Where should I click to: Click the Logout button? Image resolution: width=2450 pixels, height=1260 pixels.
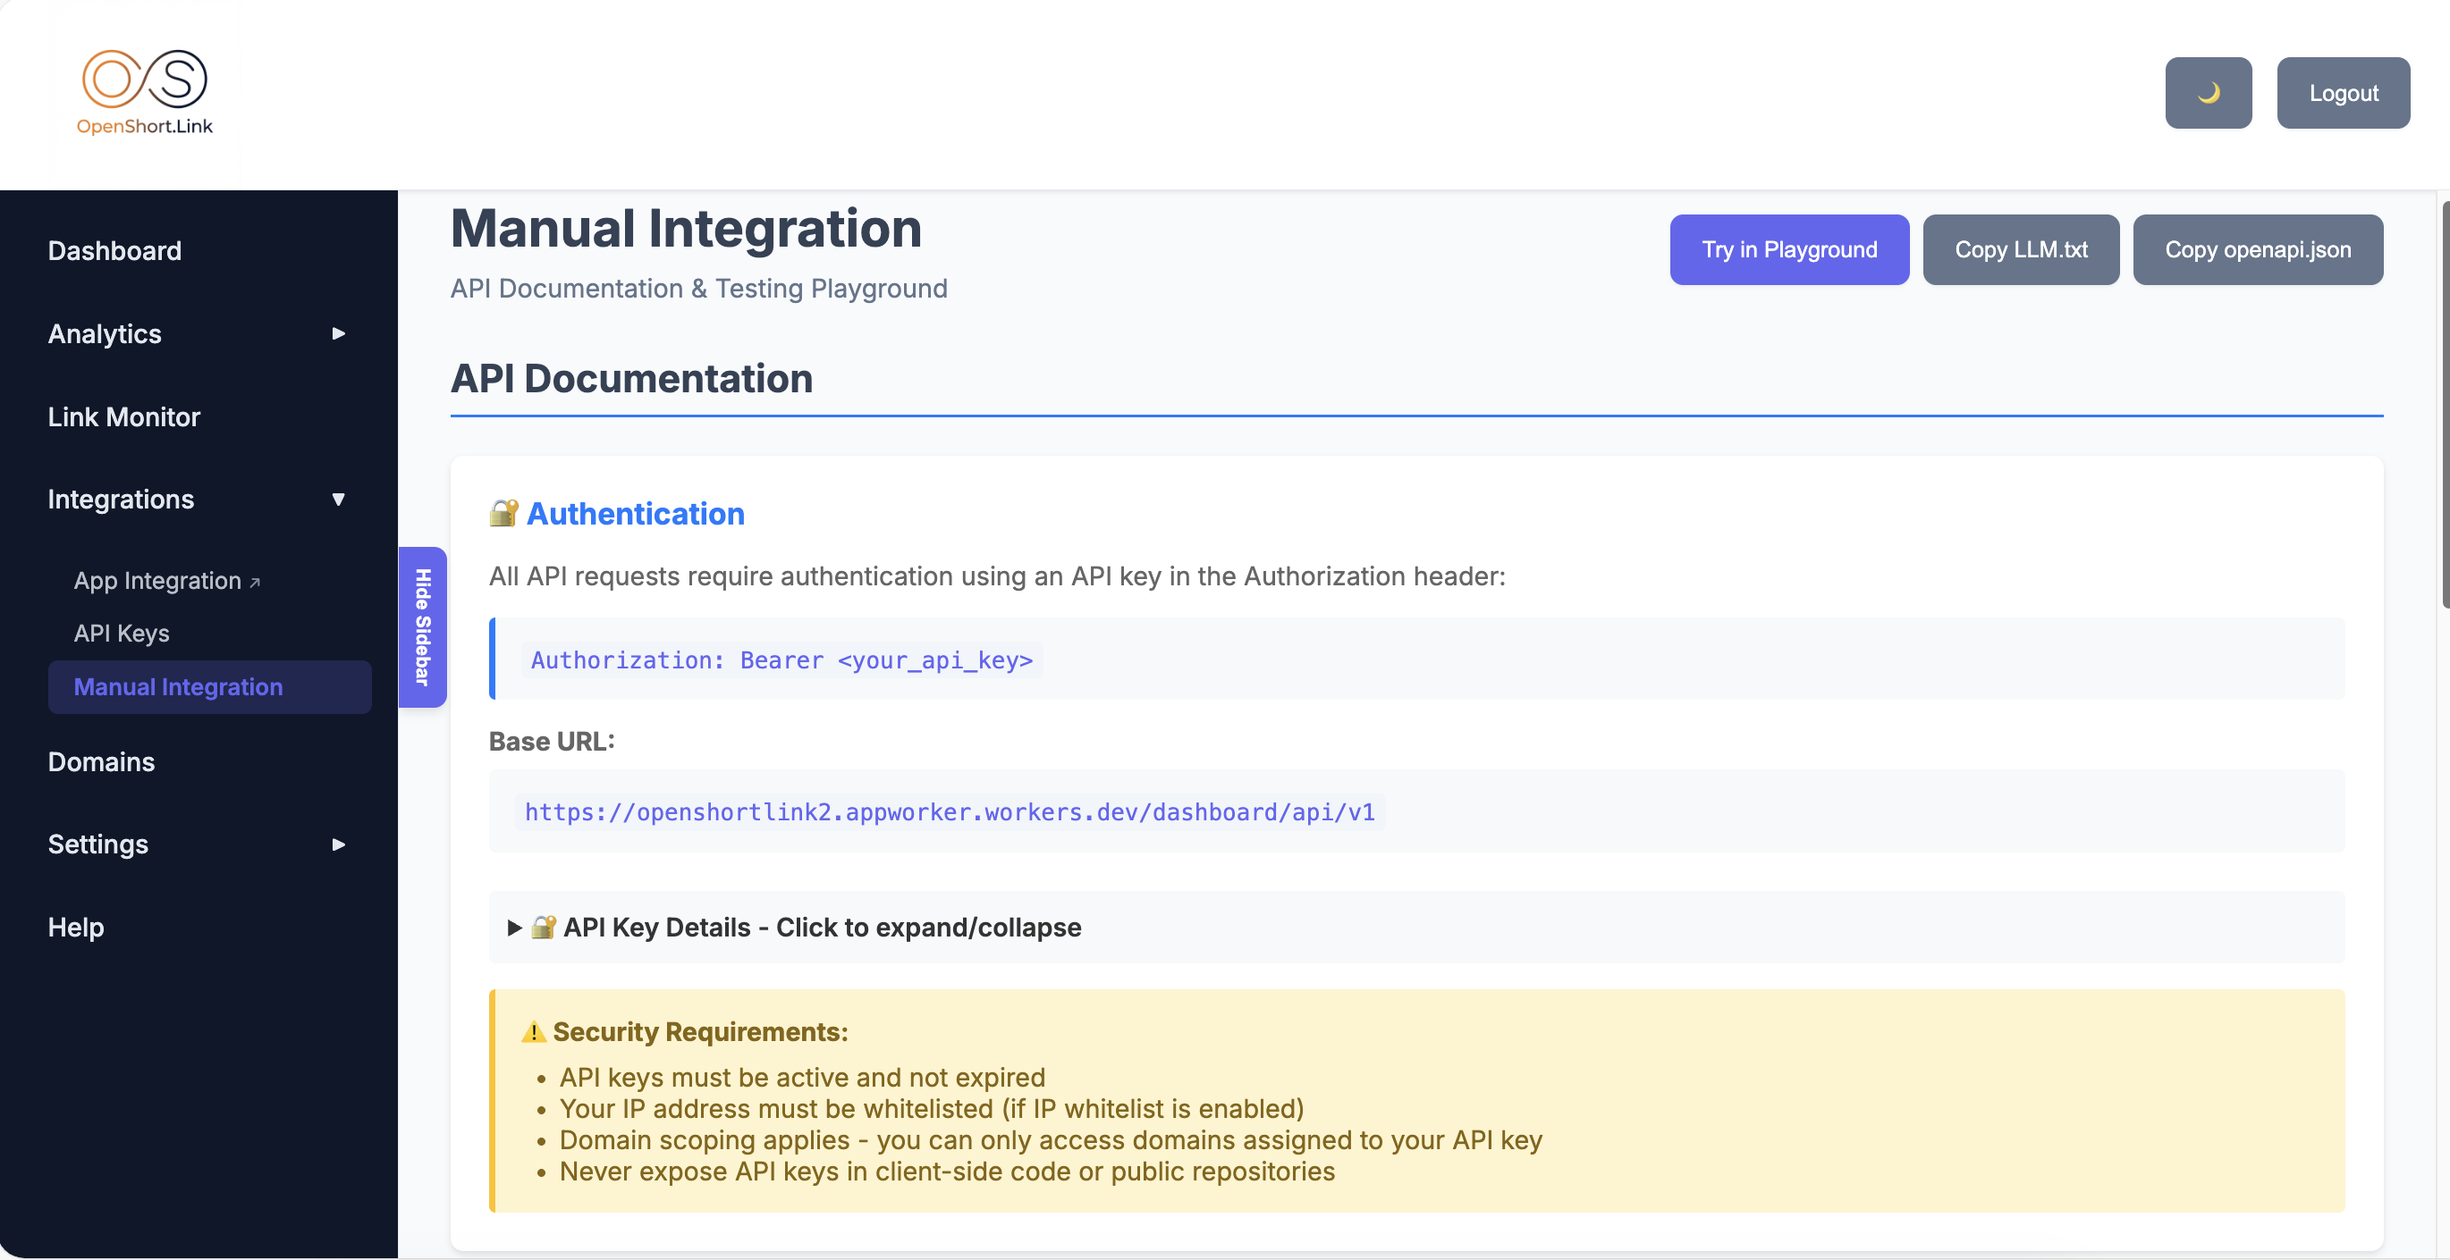click(2344, 92)
